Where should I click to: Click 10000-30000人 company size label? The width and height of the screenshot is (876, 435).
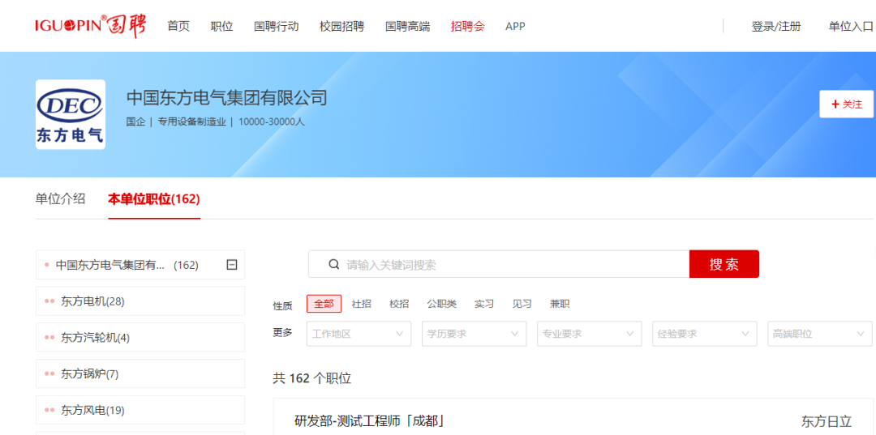click(272, 122)
